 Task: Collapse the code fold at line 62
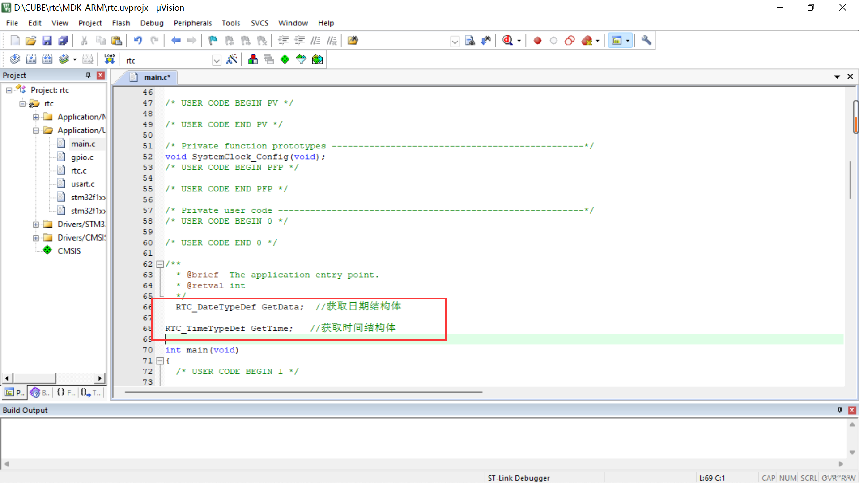point(160,264)
